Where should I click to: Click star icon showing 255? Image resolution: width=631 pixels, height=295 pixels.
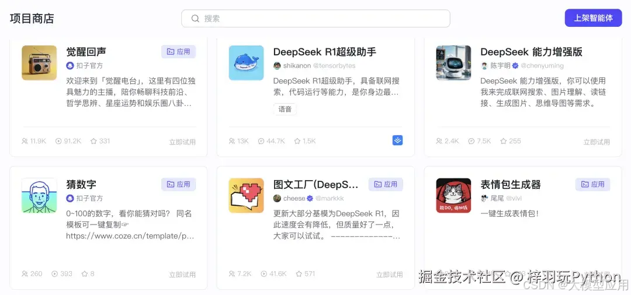504,141
